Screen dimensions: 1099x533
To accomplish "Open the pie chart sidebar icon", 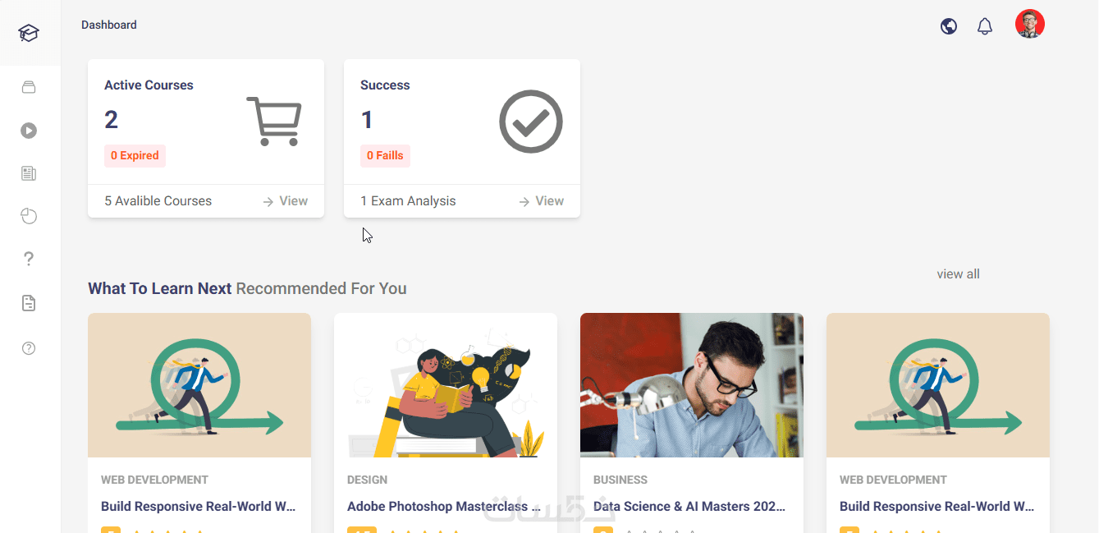I will click(x=29, y=216).
